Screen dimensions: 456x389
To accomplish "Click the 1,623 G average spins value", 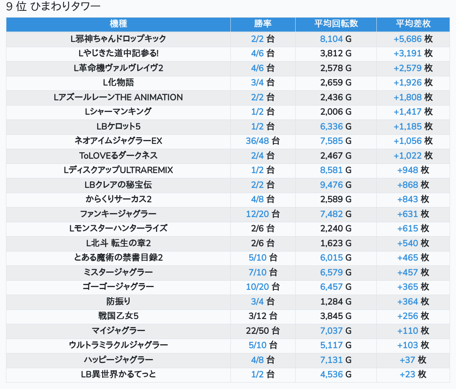I will [x=336, y=243].
